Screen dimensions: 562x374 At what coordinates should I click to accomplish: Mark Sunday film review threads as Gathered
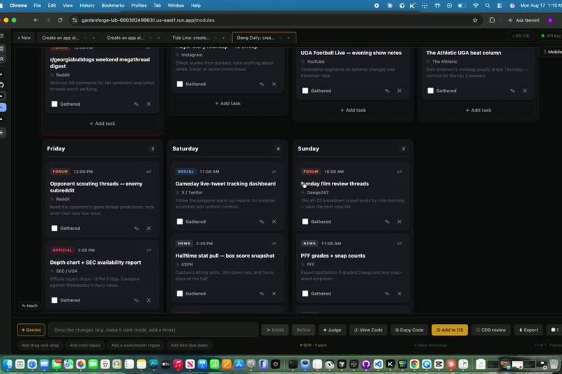click(305, 222)
